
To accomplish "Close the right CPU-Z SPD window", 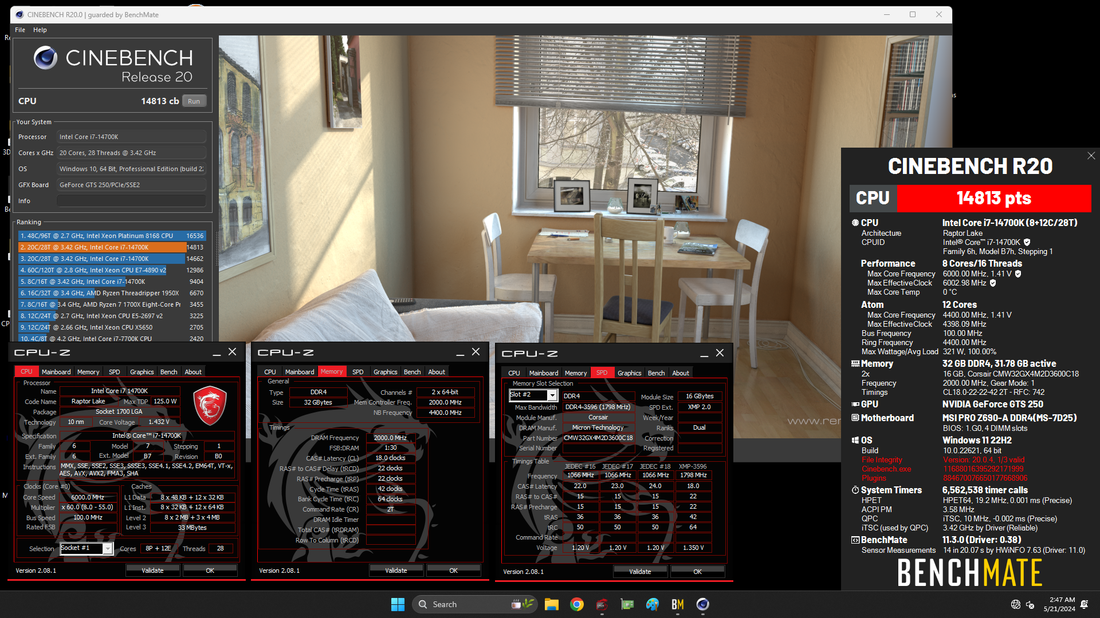I will click(720, 353).
